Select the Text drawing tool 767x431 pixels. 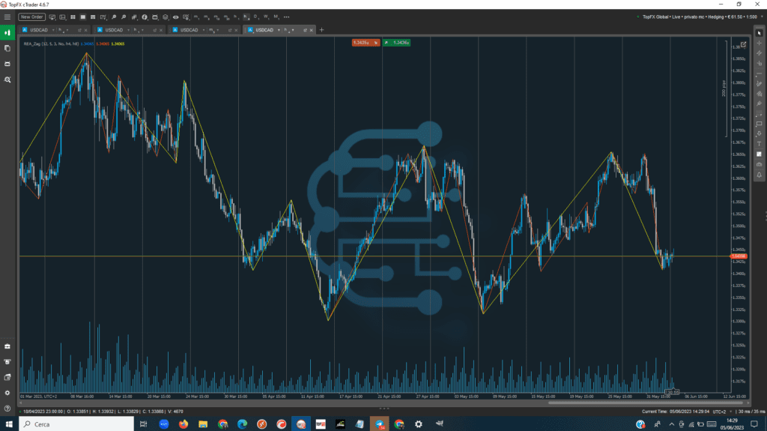[x=760, y=143]
